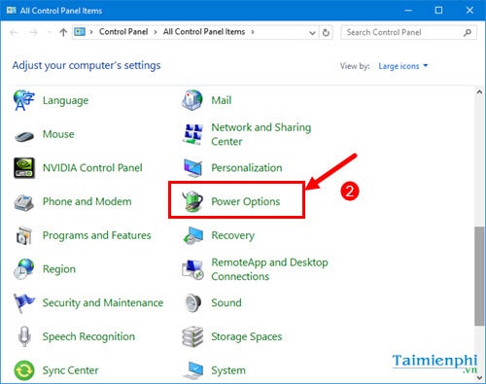Minimize the Control Panel window

pos(408,11)
